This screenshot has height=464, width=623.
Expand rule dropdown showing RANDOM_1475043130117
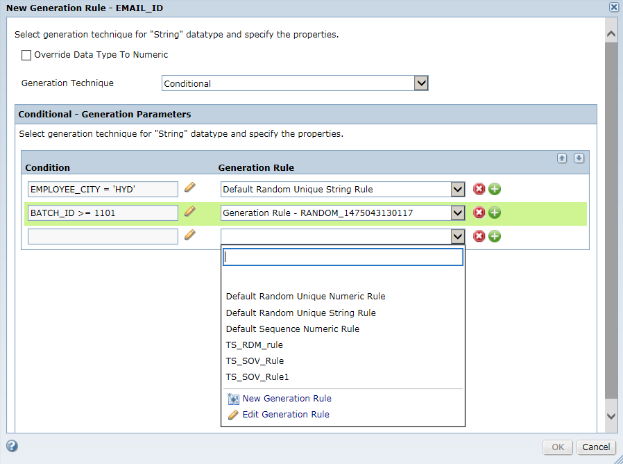[x=458, y=213]
